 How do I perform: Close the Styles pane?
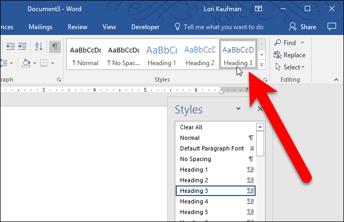260,109
